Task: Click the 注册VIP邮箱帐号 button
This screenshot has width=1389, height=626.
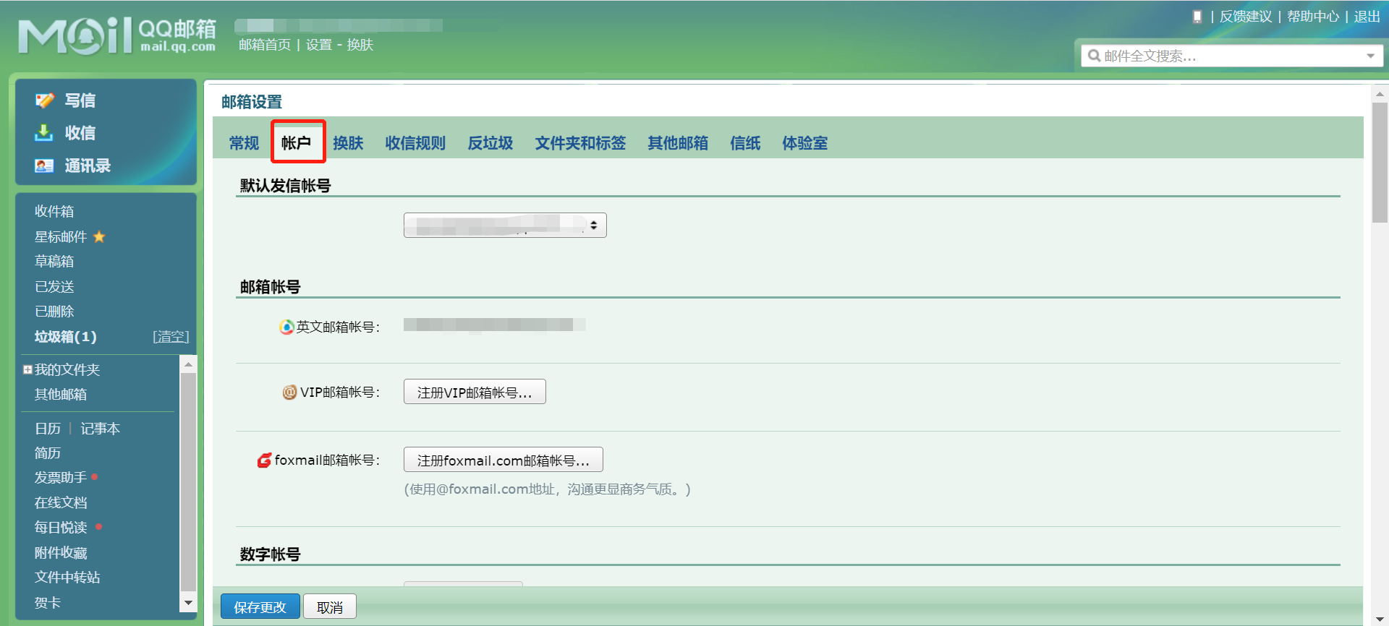Action: pos(474,393)
